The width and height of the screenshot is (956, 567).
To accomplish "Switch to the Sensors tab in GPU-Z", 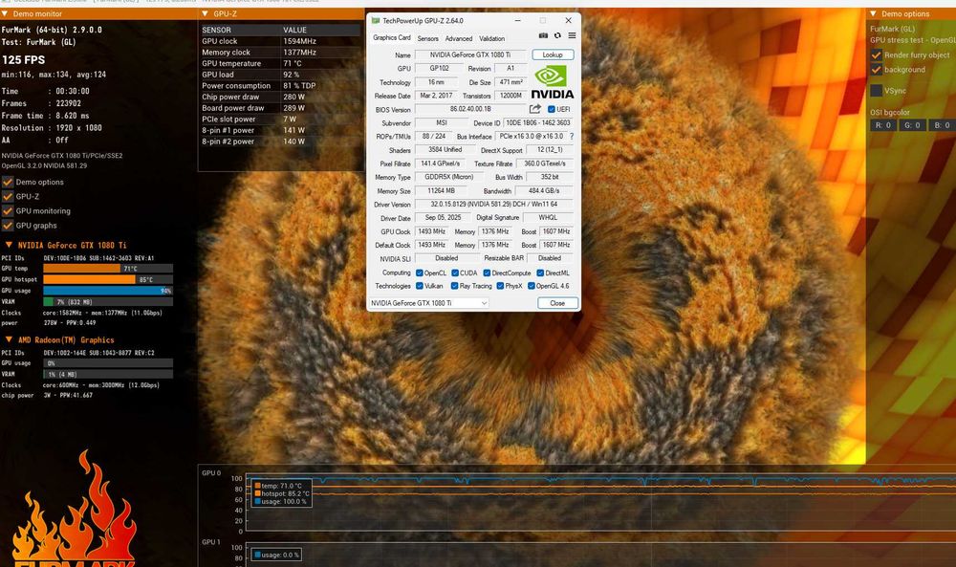I will coord(427,38).
